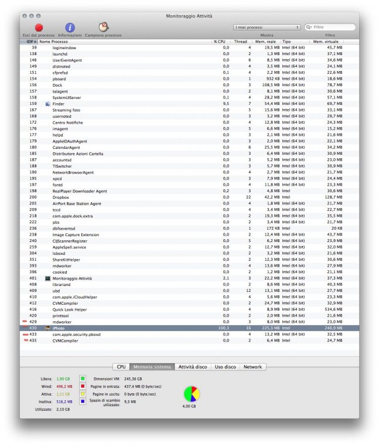The image size is (379, 446).
Task: Select AirPort Base Station Agent row
Action: 189,203
